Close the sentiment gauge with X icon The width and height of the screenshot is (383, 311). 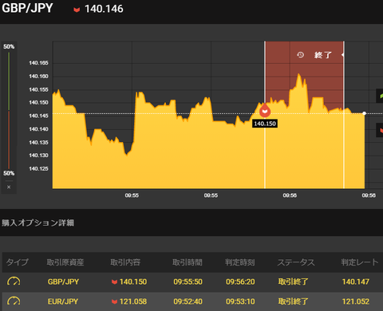pos(9,187)
